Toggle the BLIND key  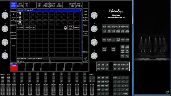coord(103,68)
